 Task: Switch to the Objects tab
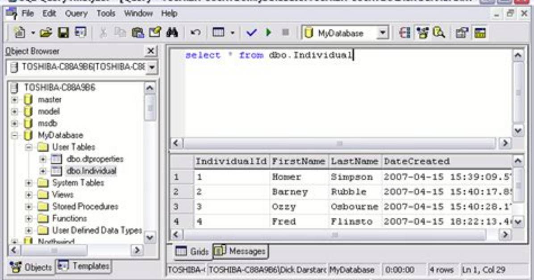(x=31, y=268)
